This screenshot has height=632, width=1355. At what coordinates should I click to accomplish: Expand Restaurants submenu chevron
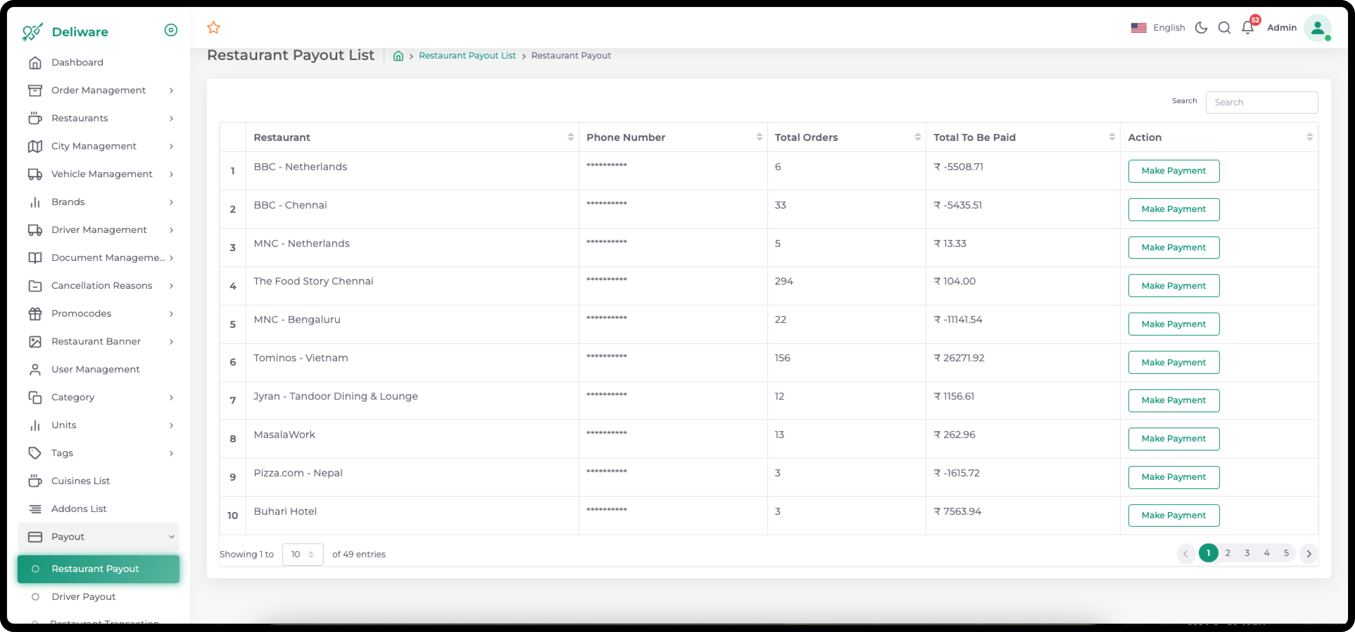171,118
